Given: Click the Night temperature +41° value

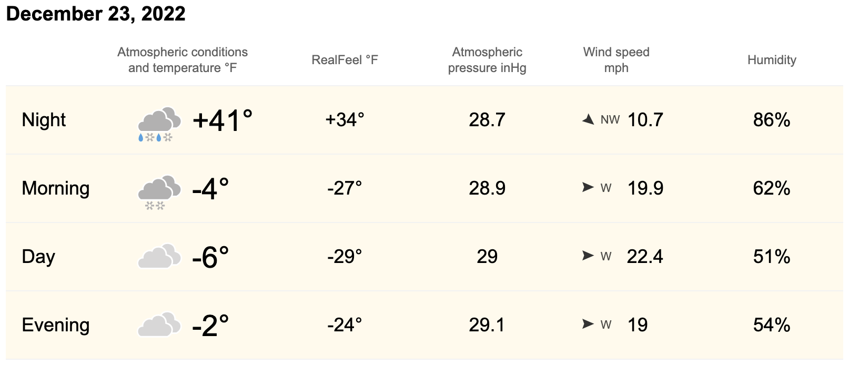Looking at the screenshot, I should pos(223,120).
